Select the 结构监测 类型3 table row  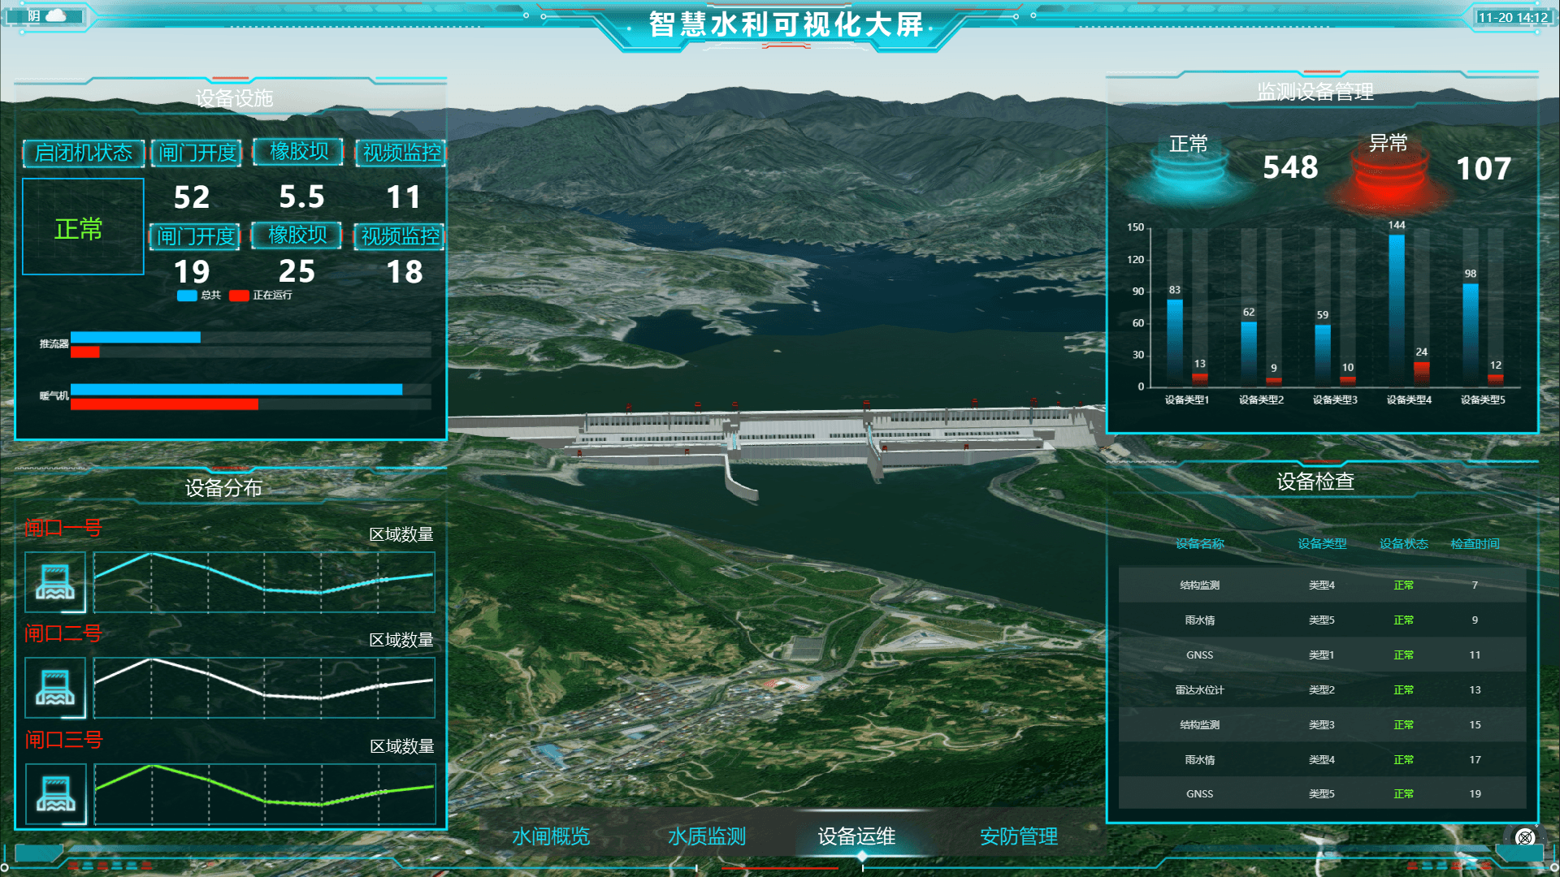pos(1322,724)
